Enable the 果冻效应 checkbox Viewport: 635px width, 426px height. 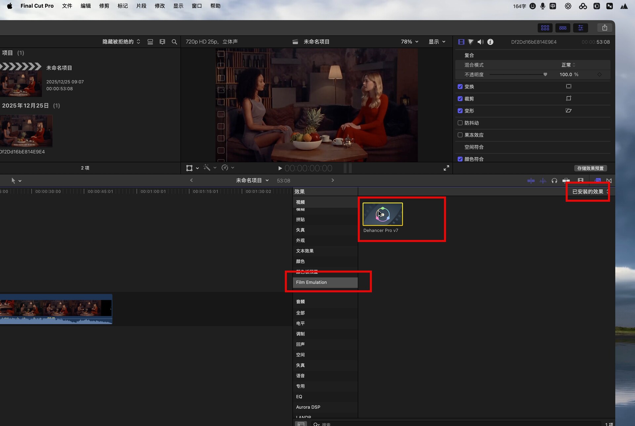tap(460, 135)
